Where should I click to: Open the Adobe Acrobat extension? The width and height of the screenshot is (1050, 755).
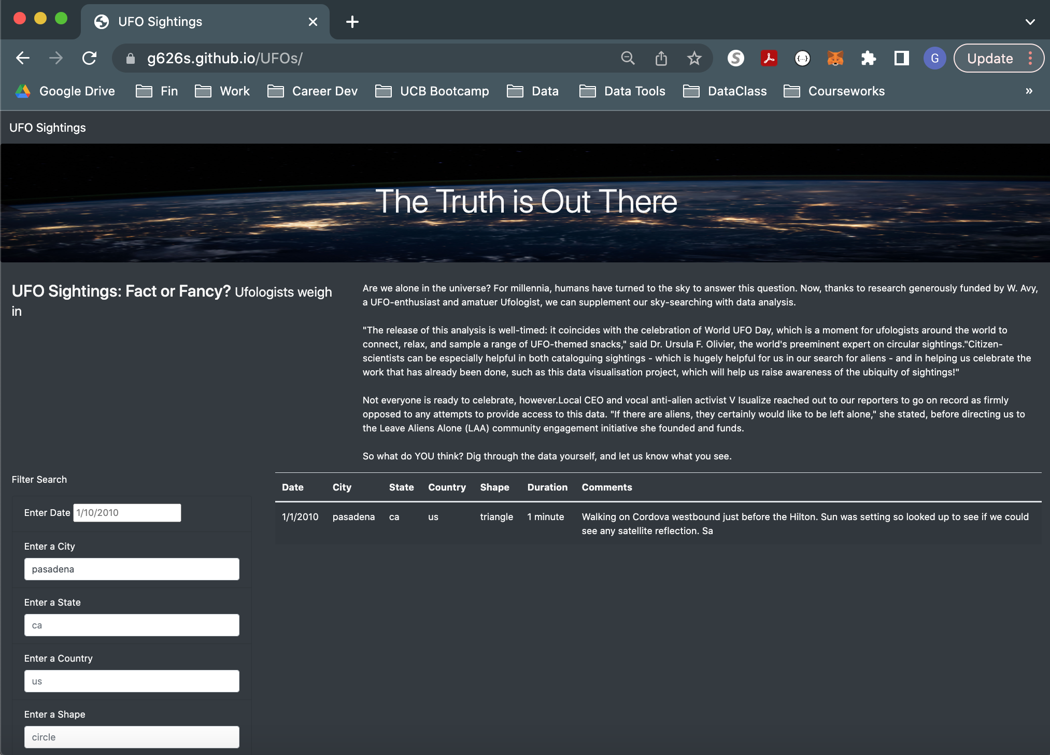pos(770,58)
